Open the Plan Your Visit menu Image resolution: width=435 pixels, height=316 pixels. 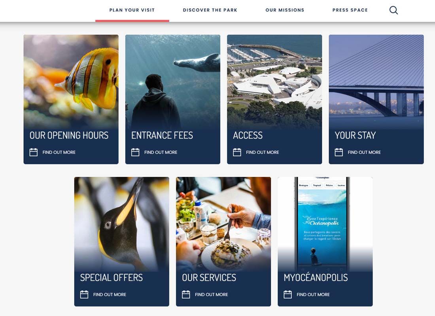coord(132,10)
